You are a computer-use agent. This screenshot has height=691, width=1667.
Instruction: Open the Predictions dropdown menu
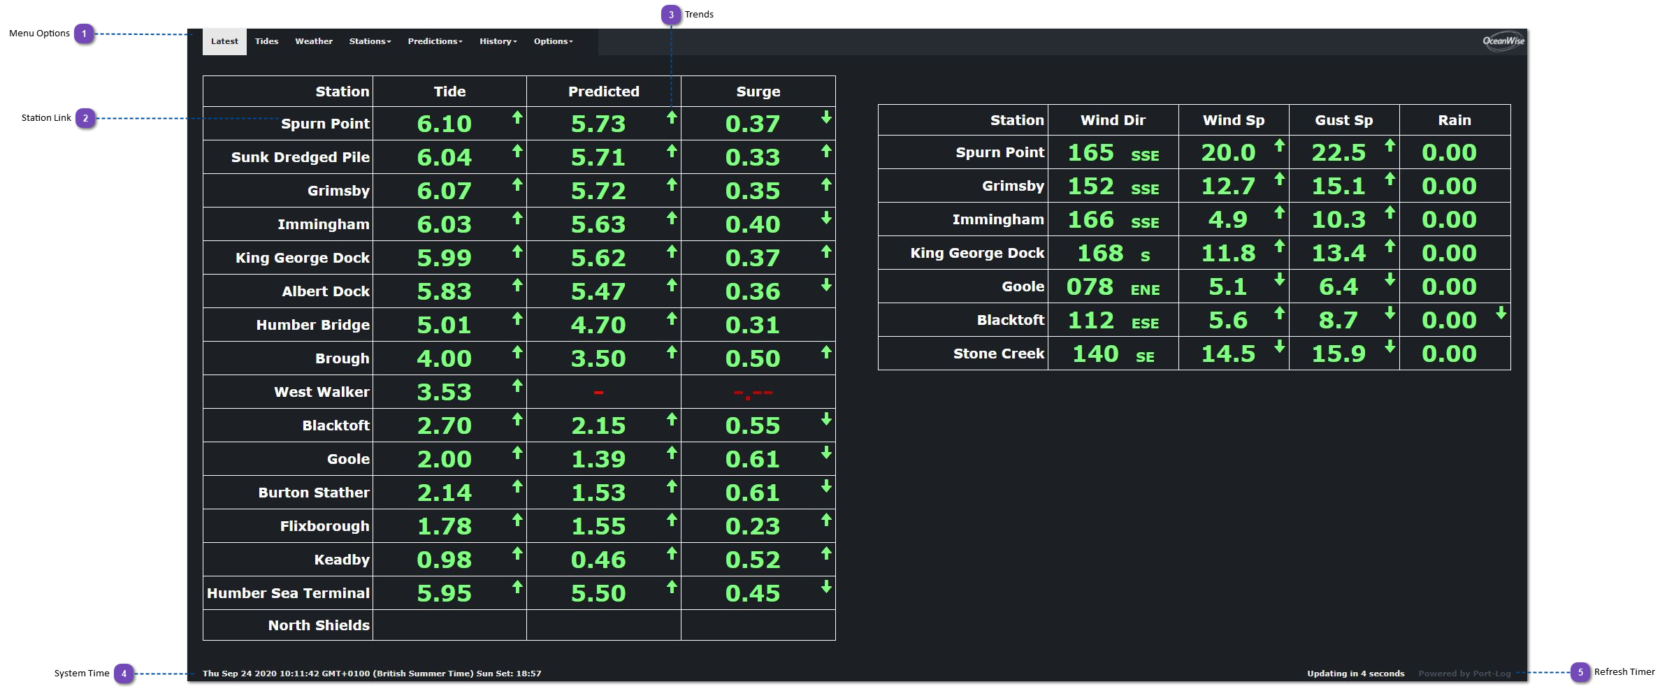click(435, 42)
